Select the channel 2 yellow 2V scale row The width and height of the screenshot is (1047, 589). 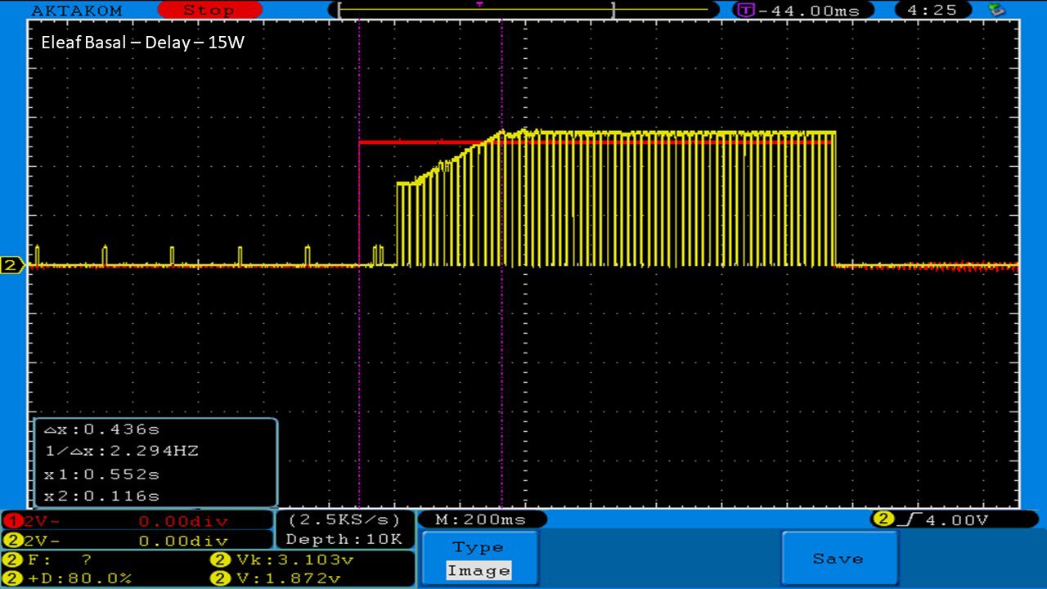(x=137, y=541)
